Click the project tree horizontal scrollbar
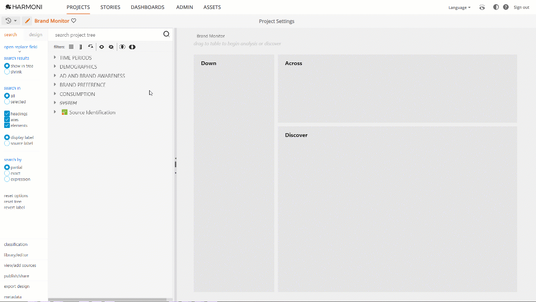Screen dimensions: 536x302 coord(107,299)
